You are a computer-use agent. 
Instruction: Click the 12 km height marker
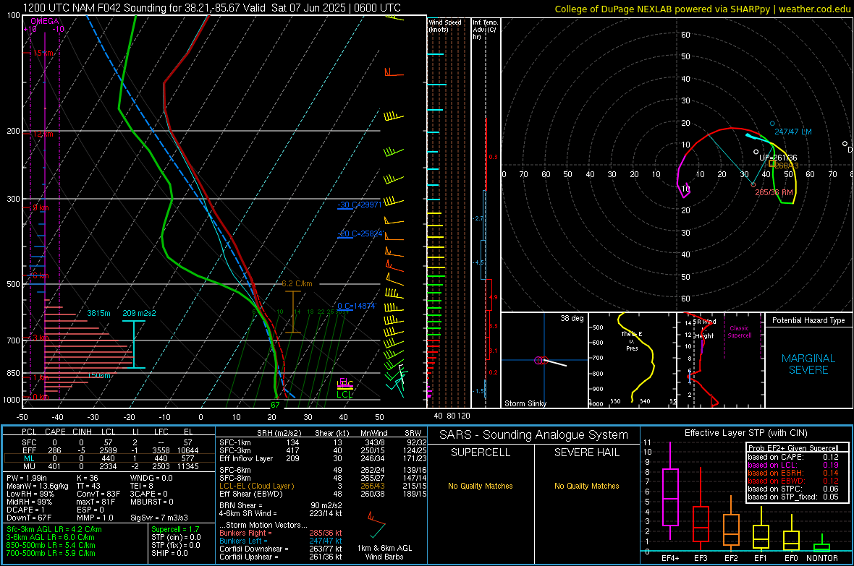(x=43, y=134)
